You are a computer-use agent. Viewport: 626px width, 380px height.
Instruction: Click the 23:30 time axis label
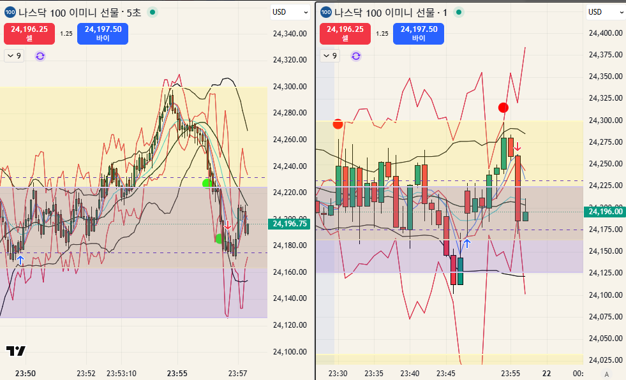pos(338,374)
